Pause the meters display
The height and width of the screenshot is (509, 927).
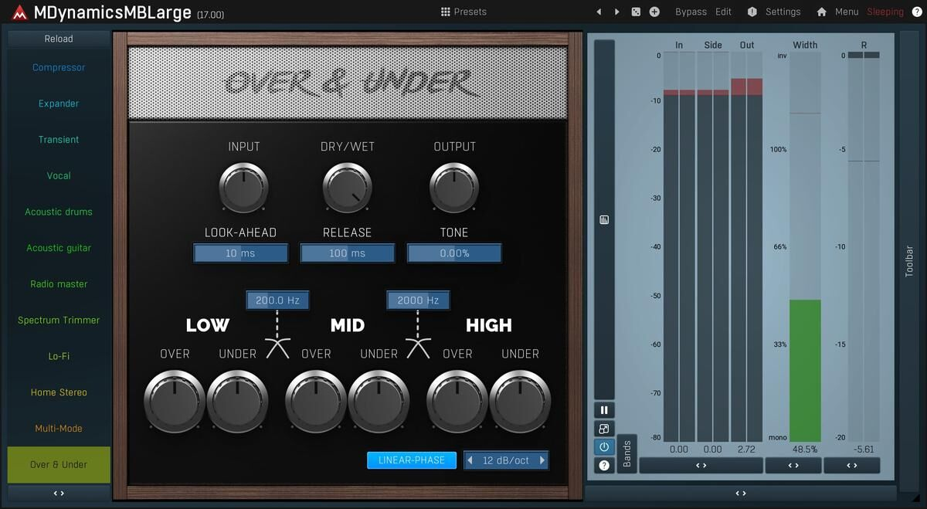click(x=604, y=410)
